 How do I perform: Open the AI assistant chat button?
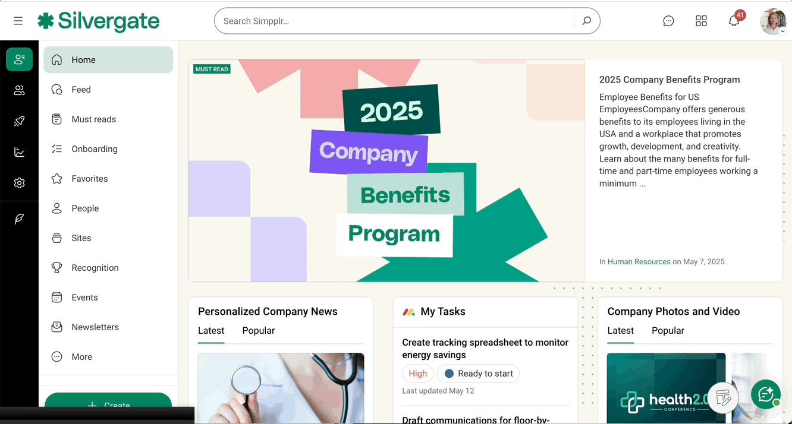click(x=766, y=394)
